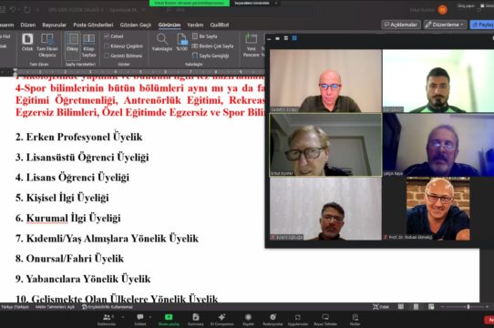This screenshot has height=328, width=494.
Task: Expand the arrow next to Sohbet
Action: 150,317
